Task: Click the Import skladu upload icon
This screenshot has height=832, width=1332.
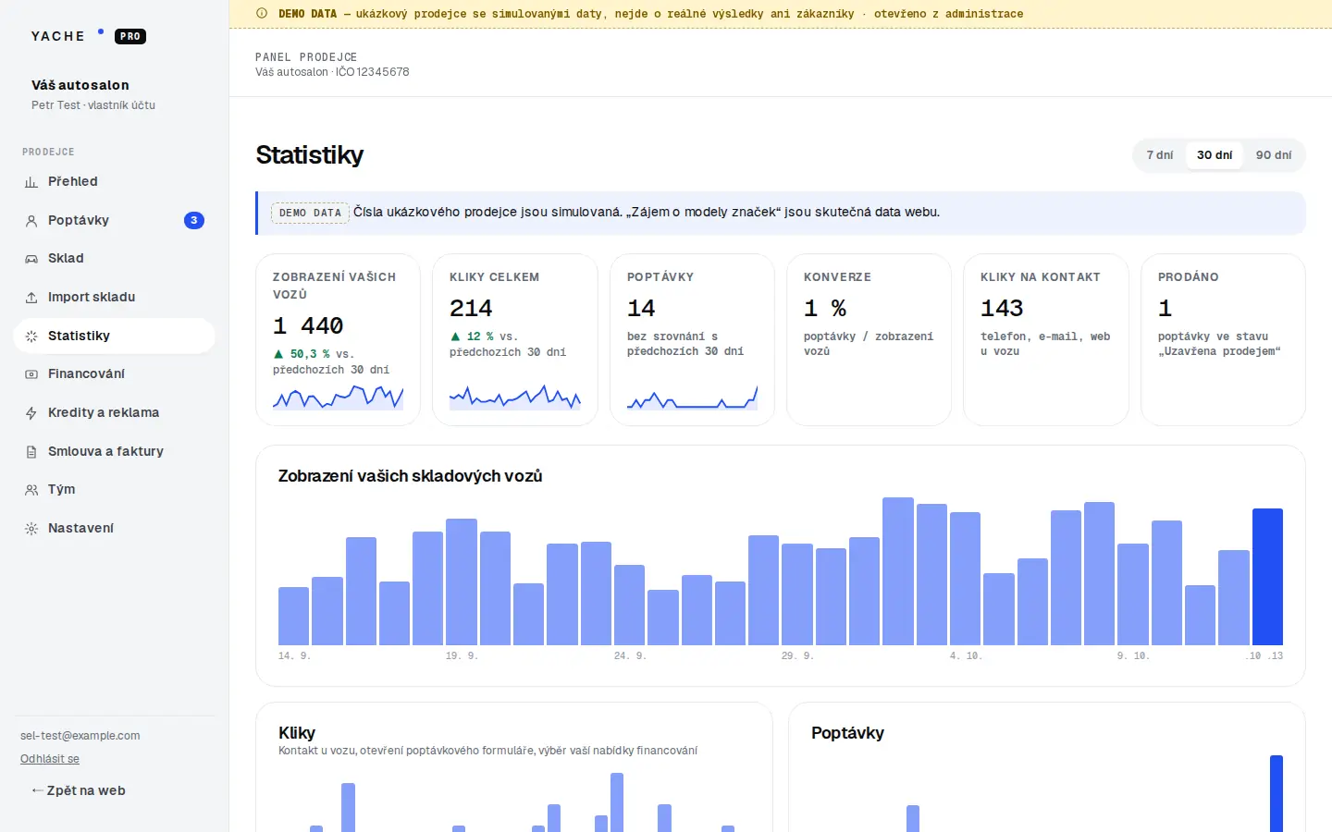Action: (x=31, y=298)
